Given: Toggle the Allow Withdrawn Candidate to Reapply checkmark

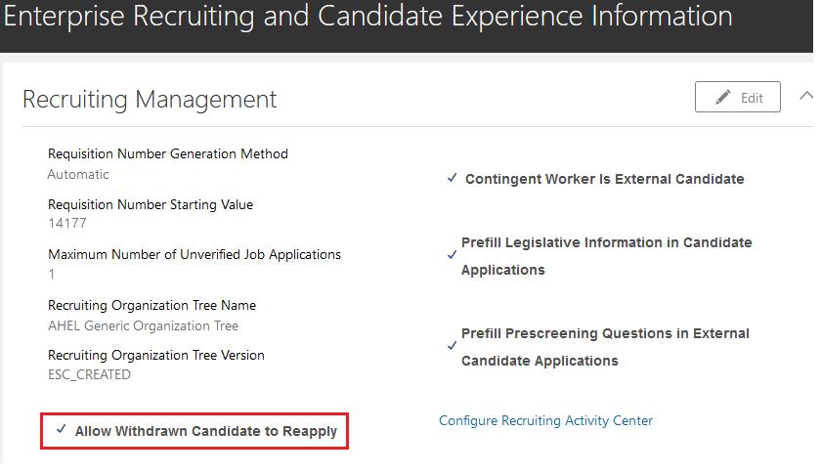Looking at the screenshot, I should tap(62, 429).
